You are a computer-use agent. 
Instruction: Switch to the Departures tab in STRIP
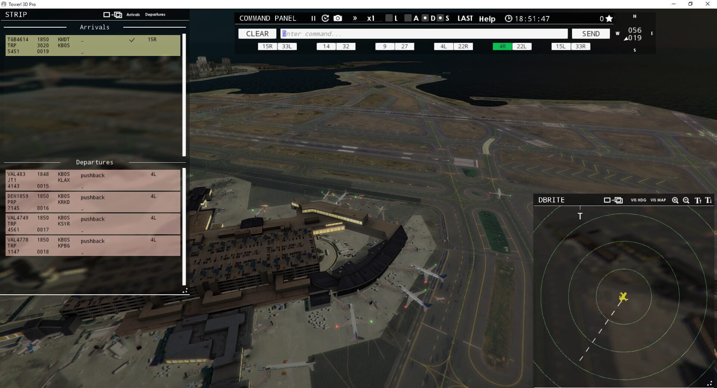(x=155, y=15)
